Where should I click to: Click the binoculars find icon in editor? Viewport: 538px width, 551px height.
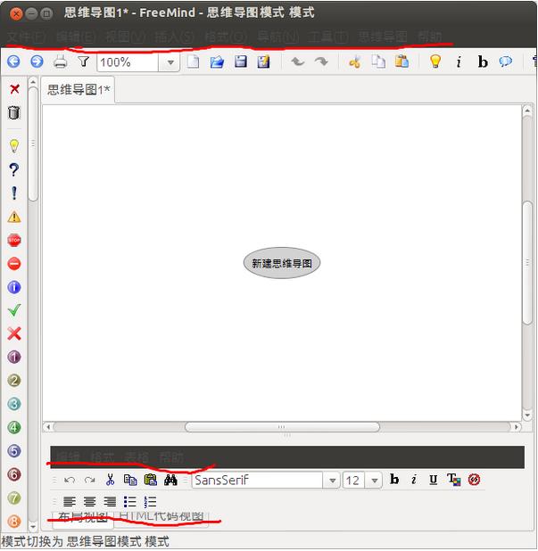coord(170,480)
